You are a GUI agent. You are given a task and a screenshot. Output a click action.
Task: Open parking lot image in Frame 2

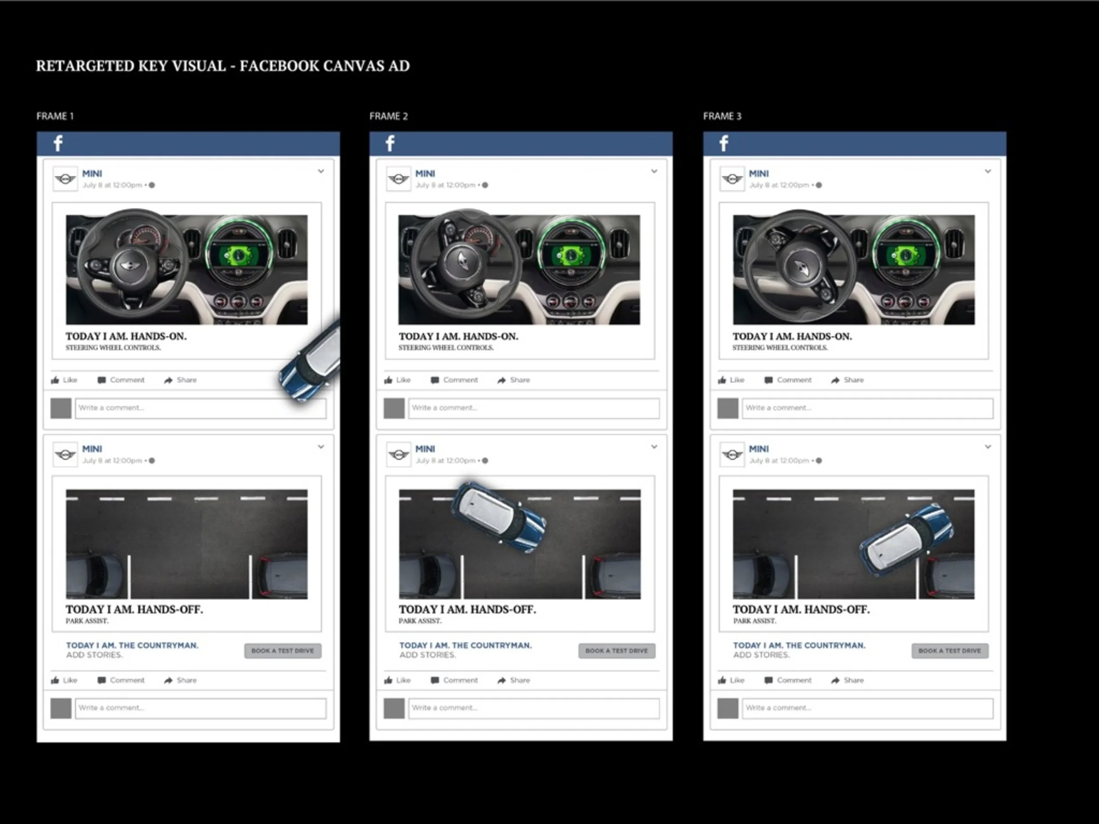pyautogui.click(x=520, y=544)
